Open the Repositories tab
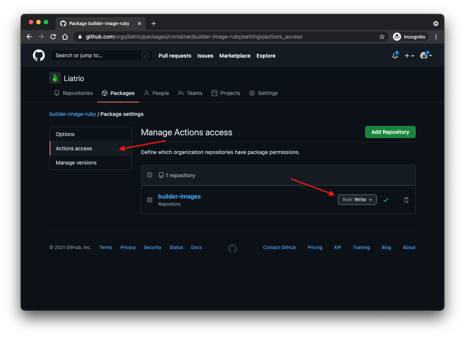 [x=73, y=93]
